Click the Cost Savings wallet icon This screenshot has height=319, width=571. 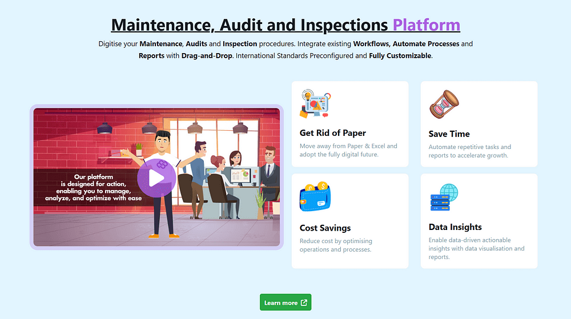pyautogui.click(x=315, y=196)
